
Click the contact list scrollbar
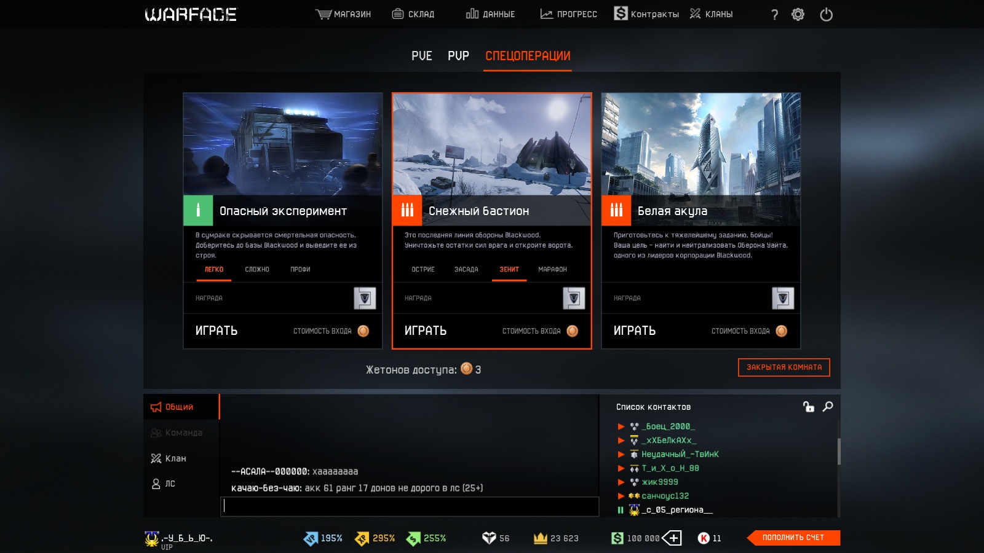[x=839, y=452]
